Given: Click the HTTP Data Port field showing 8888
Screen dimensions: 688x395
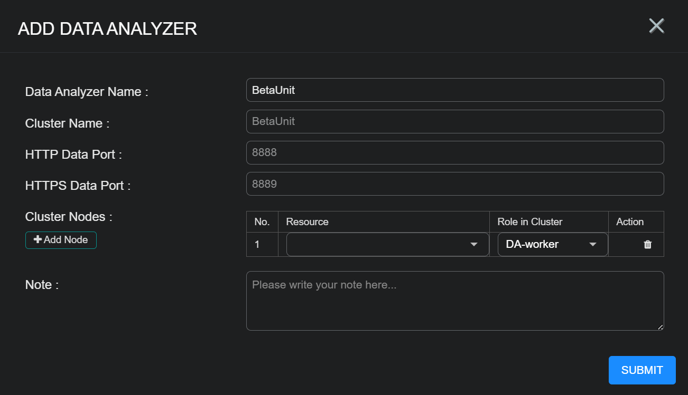Looking at the screenshot, I should tap(454, 153).
